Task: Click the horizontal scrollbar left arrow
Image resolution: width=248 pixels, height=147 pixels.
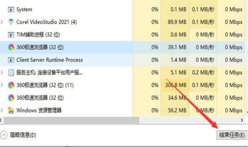Action: [x=1, y=120]
